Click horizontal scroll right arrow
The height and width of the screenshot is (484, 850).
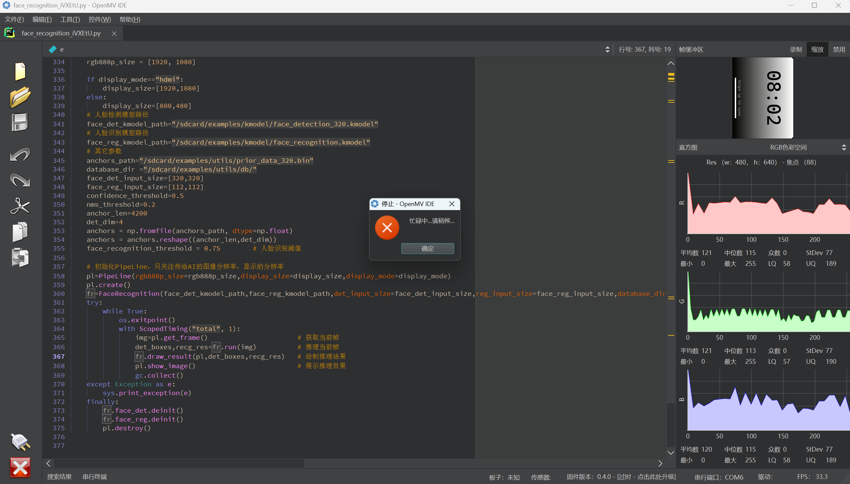tap(660, 463)
